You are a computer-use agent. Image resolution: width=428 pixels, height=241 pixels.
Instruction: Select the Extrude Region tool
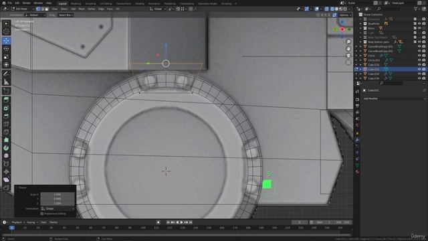tap(6, 100)
